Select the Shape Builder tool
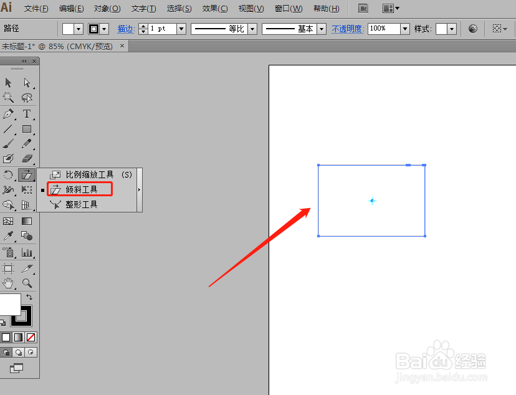 8,205
